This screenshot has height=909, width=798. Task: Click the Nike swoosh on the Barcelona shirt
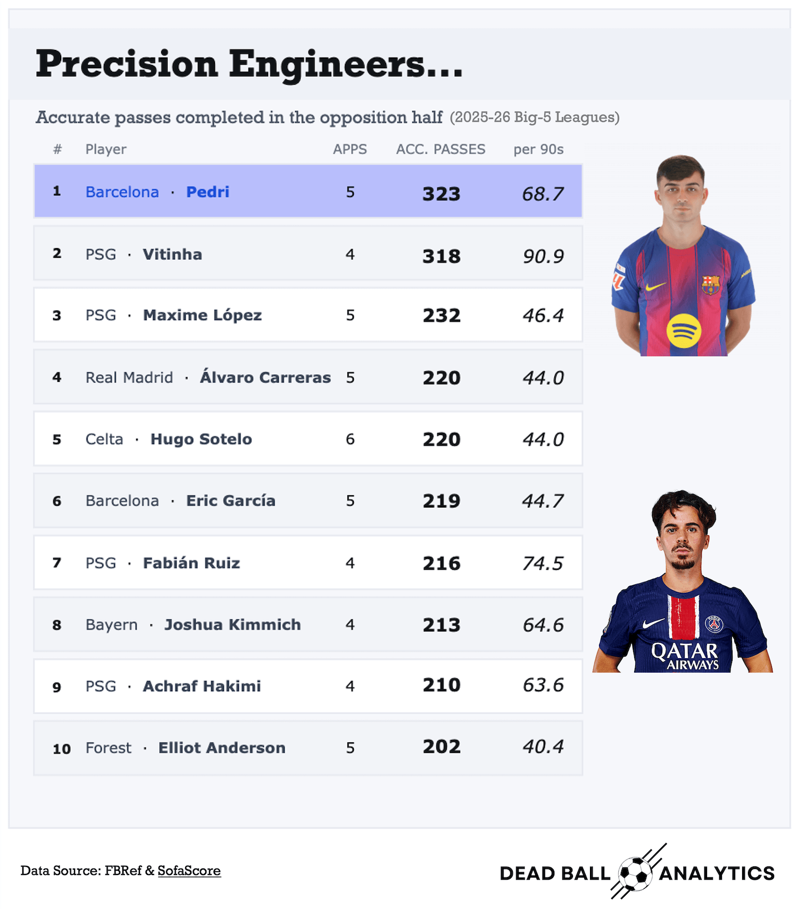[x=656, y=286]
